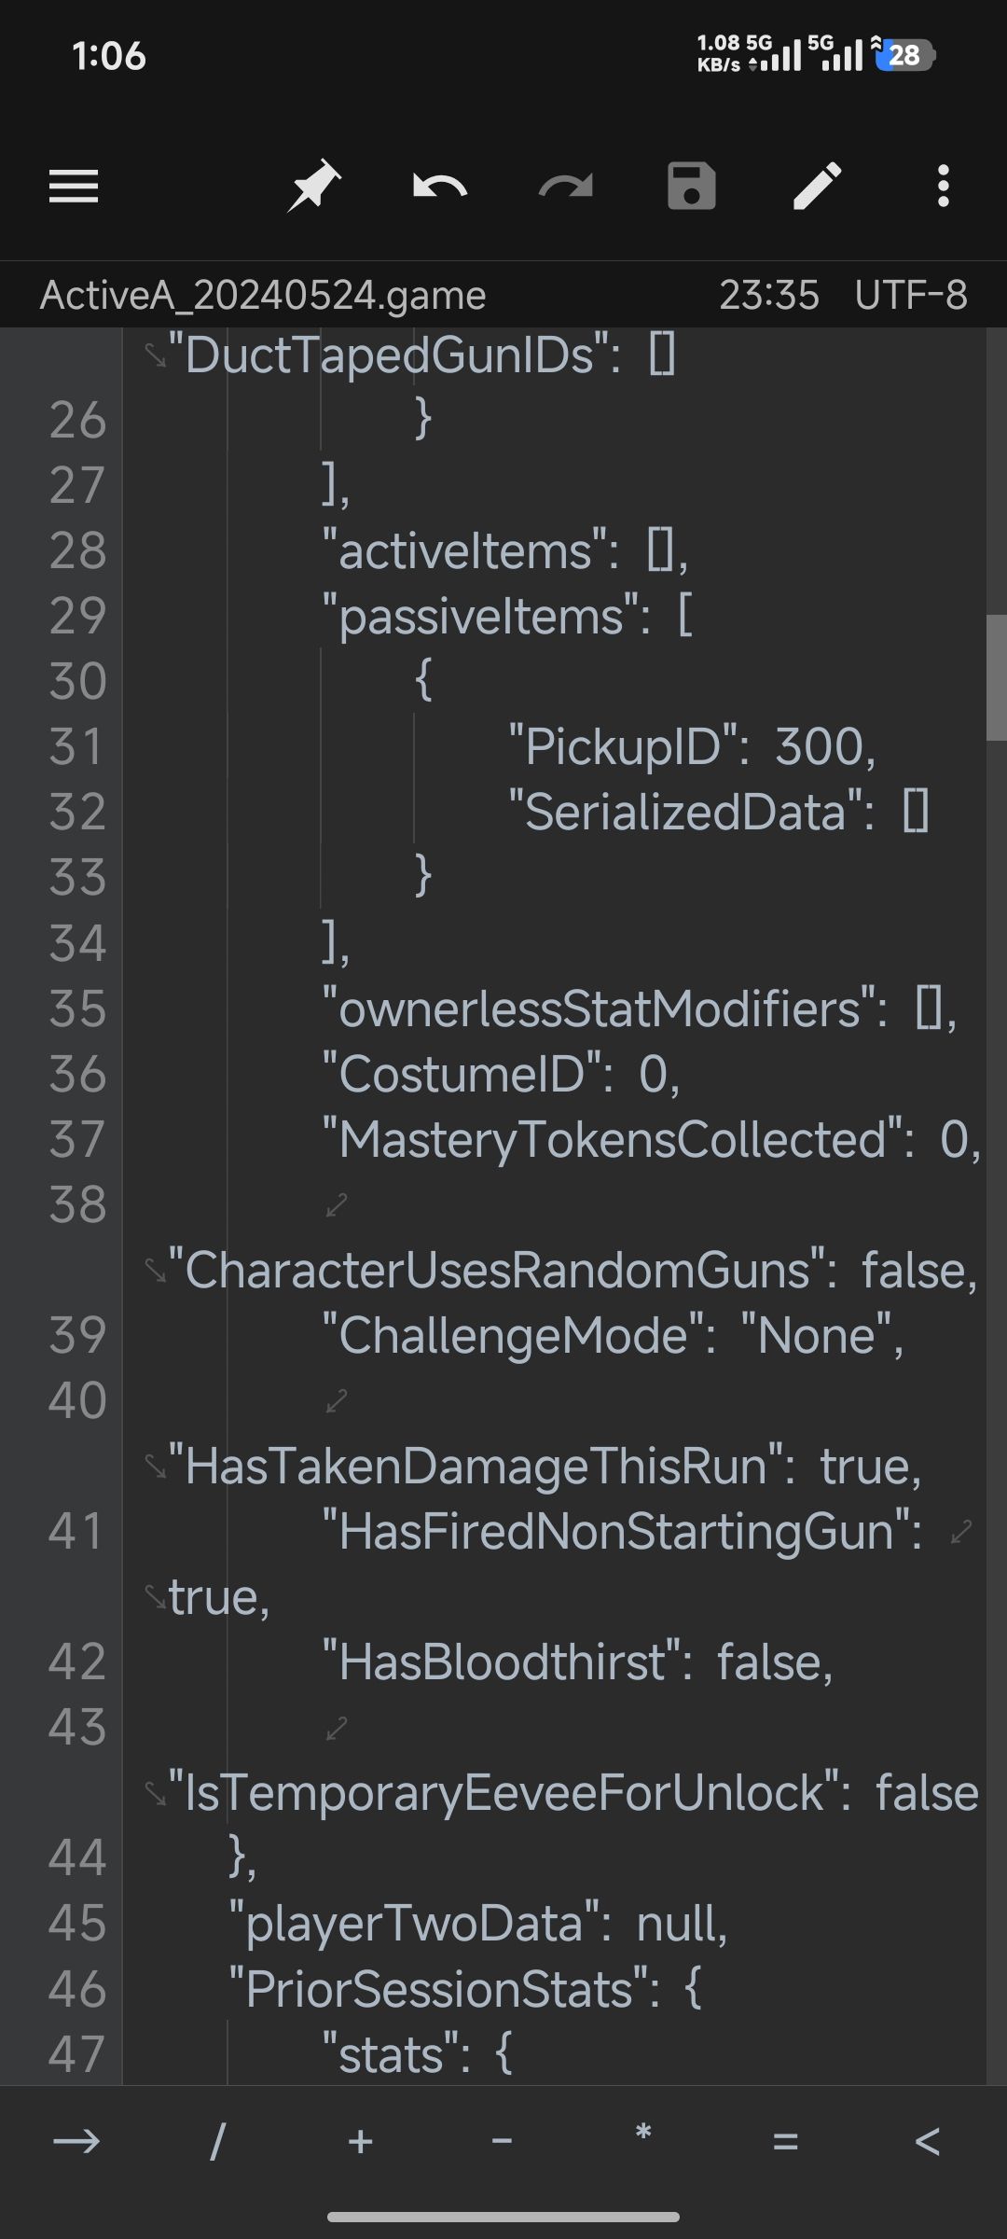Viewport: 1007px width, 2239px height.
Task: Tap the pin icon in toolbar
Action: coord(313,187)
